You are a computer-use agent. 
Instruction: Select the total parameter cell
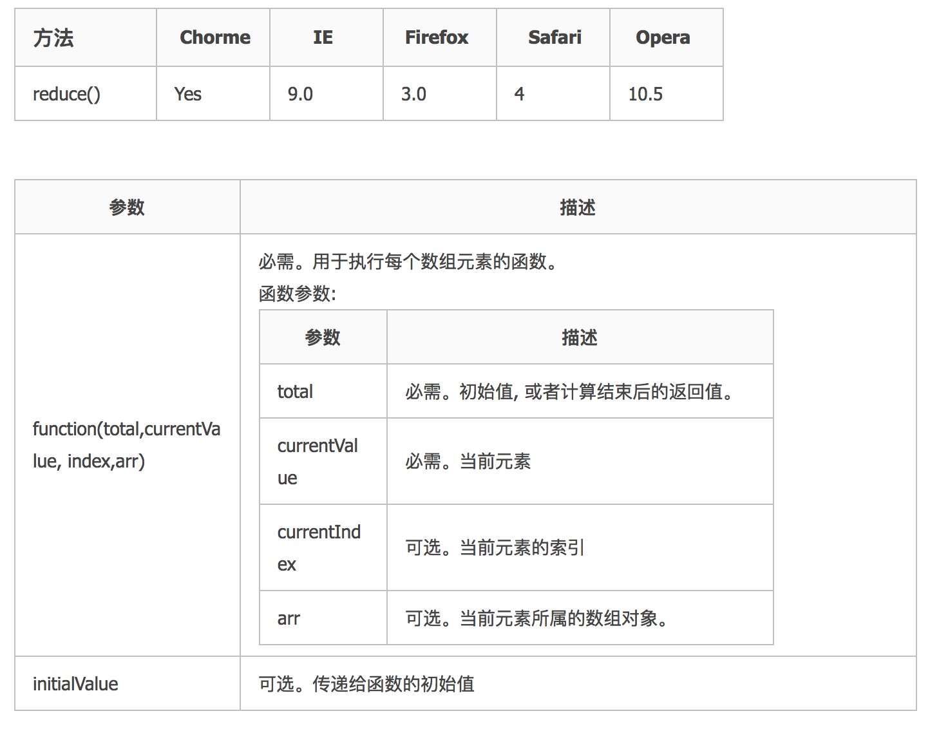tap(323, 391)
